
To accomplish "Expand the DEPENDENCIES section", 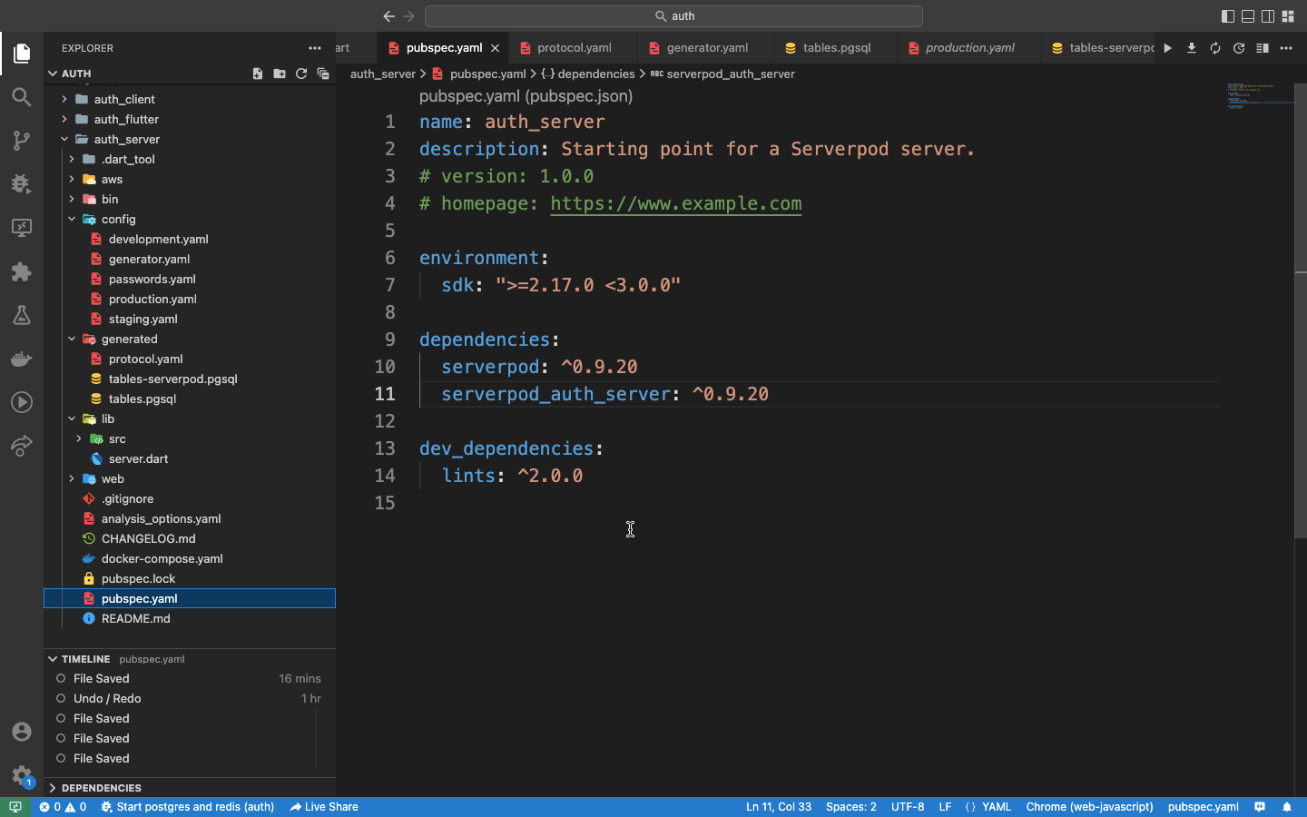I will click(190, 788).
